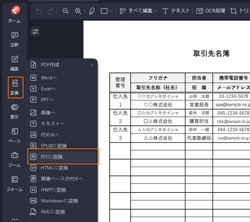The height and width of the screenshot is (222, 250).
Task: Click the document title 取引先名簿
Action: (211, 54)
